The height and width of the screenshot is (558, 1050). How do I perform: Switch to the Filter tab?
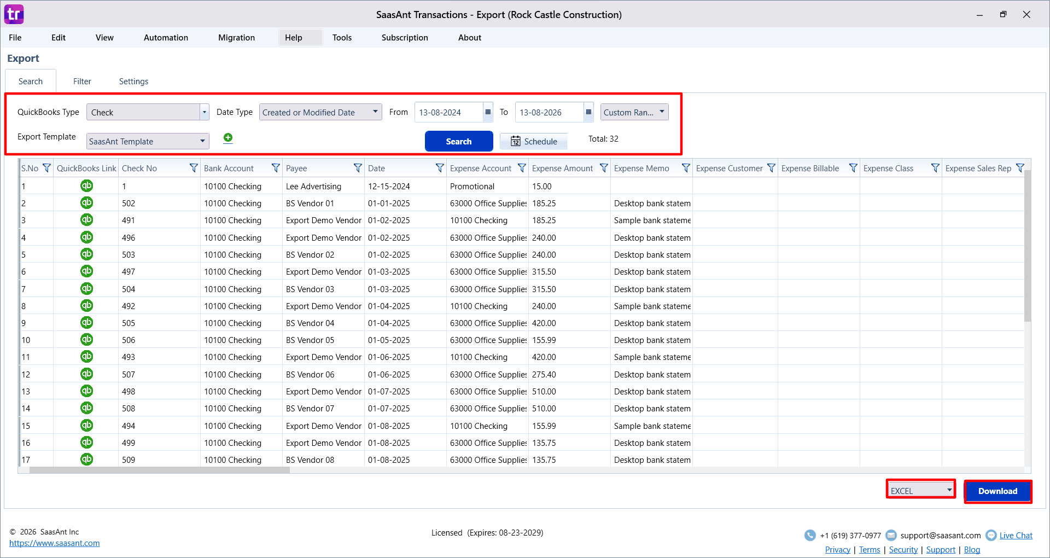[x=82, y=82]
